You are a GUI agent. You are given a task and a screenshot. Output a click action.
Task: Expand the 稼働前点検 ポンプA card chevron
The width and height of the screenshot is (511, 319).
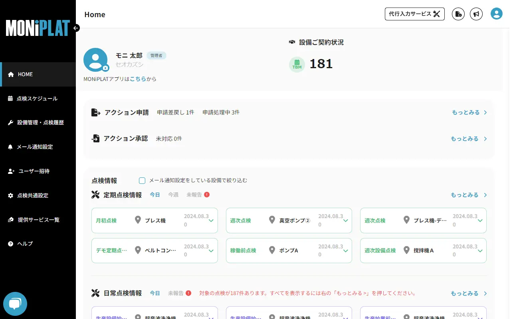[x=346, y=250]
